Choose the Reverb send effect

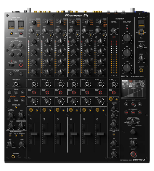pos(16,100)
